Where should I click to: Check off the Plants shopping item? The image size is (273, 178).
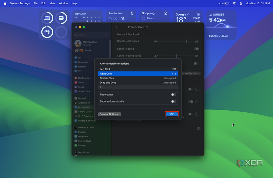tap(144, 18)
